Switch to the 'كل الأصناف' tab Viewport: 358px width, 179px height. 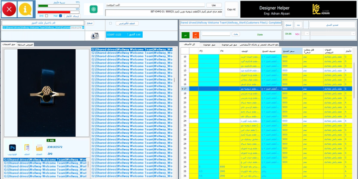click(189, 44)
